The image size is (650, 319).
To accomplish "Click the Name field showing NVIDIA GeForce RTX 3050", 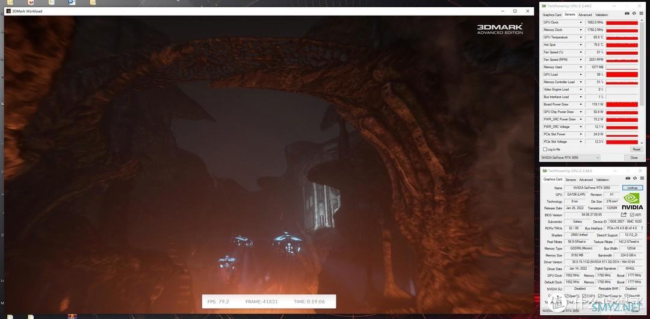I will (592, 188).
